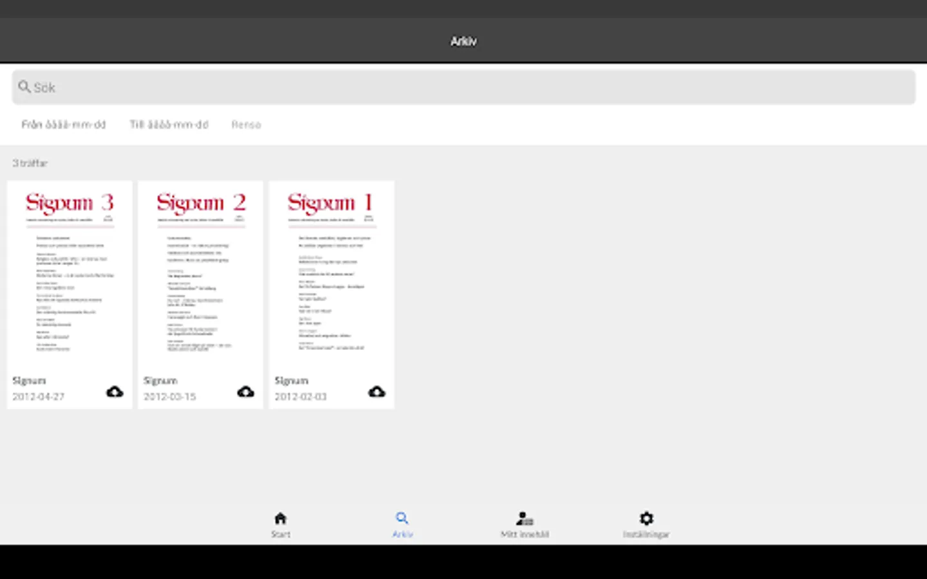
Task: Click the Signum label above 2012-04-27
Action: coord(29,381)
